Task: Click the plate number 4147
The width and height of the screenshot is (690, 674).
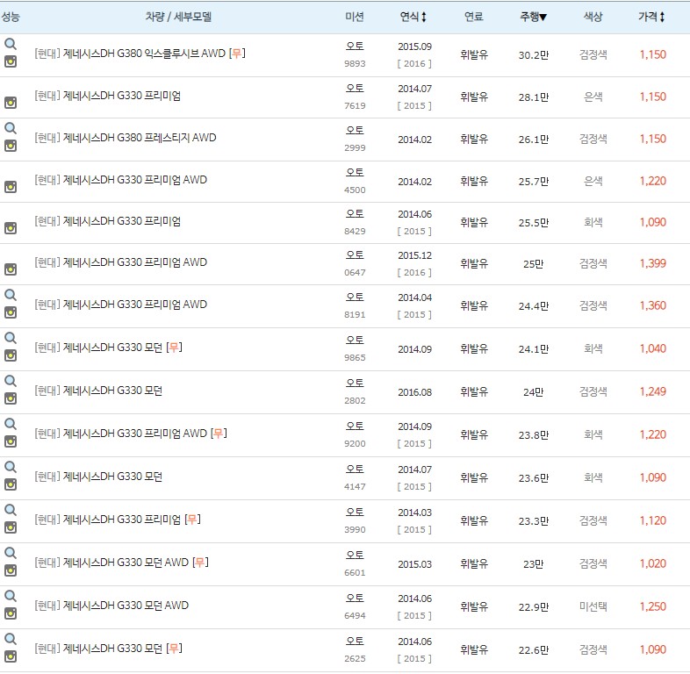Action: click(355, 486)
